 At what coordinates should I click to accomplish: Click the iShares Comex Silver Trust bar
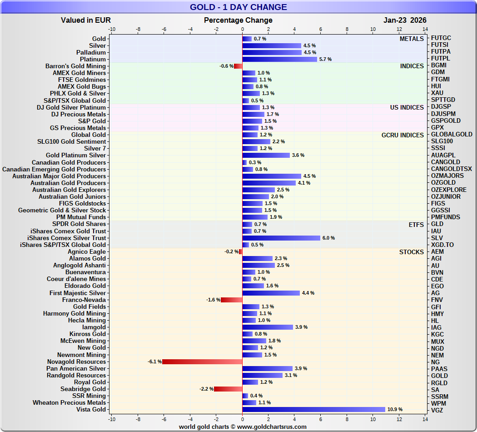[x=281, y=238]
